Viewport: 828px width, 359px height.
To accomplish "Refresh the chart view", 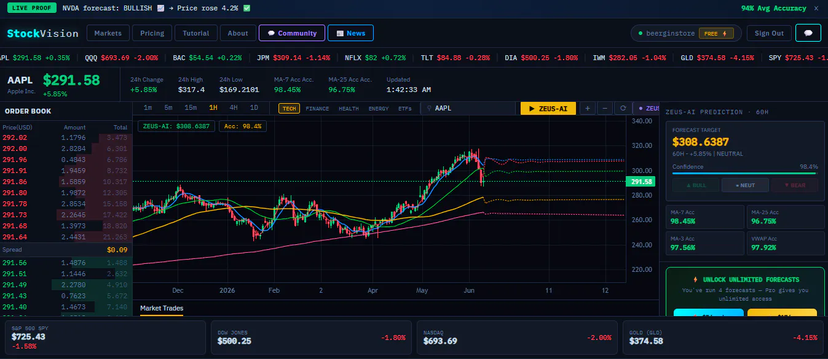I will [x=623, y=108].
